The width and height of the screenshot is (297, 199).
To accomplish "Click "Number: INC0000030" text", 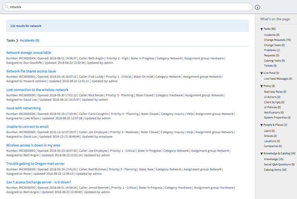I will [21, 95].
